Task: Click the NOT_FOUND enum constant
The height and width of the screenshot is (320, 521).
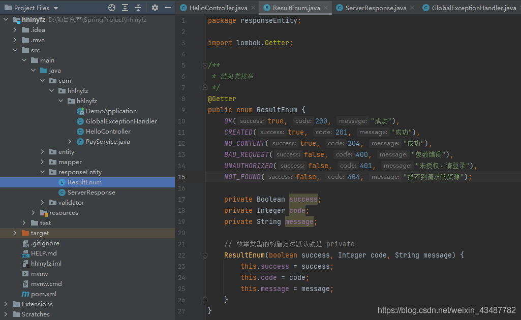Action: (242, 177)
